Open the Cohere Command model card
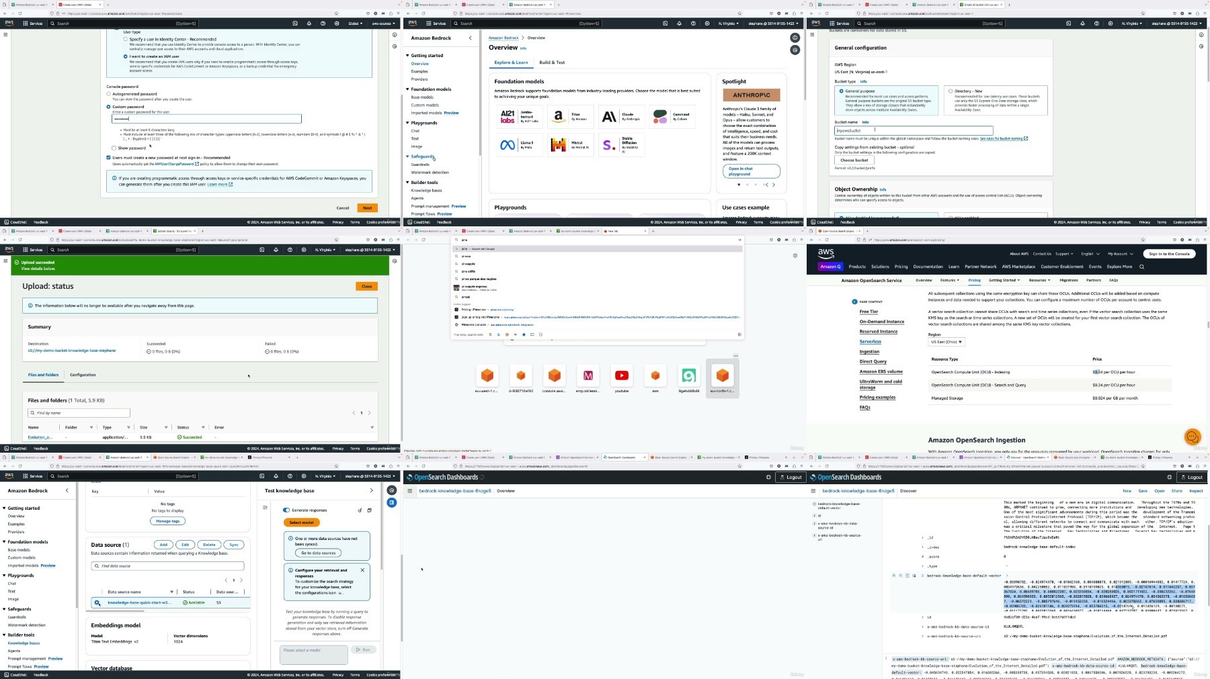This screenshot has width=1210, height=679. coord(671,117)
